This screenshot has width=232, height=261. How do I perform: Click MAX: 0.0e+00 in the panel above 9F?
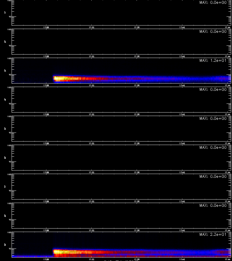click(x=213, y=205)
